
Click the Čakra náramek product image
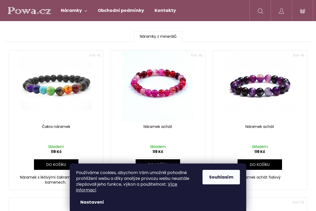point(56,86)
